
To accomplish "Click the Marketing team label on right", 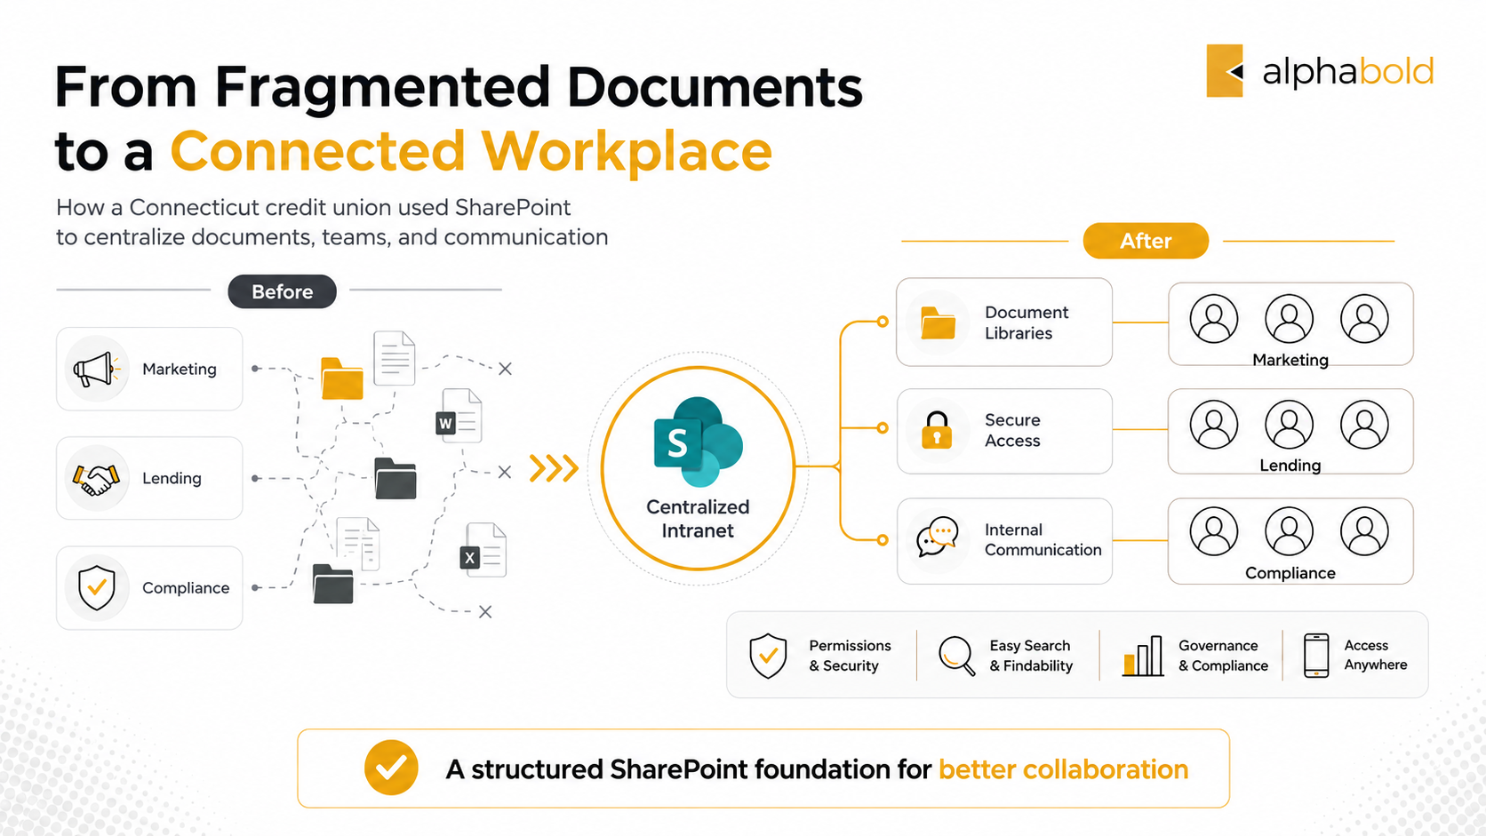I will tap(1290, 360).
